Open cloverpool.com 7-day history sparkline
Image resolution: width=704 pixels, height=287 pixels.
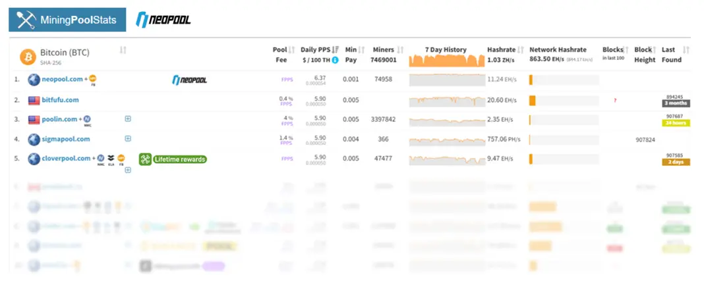pos(447,159)
